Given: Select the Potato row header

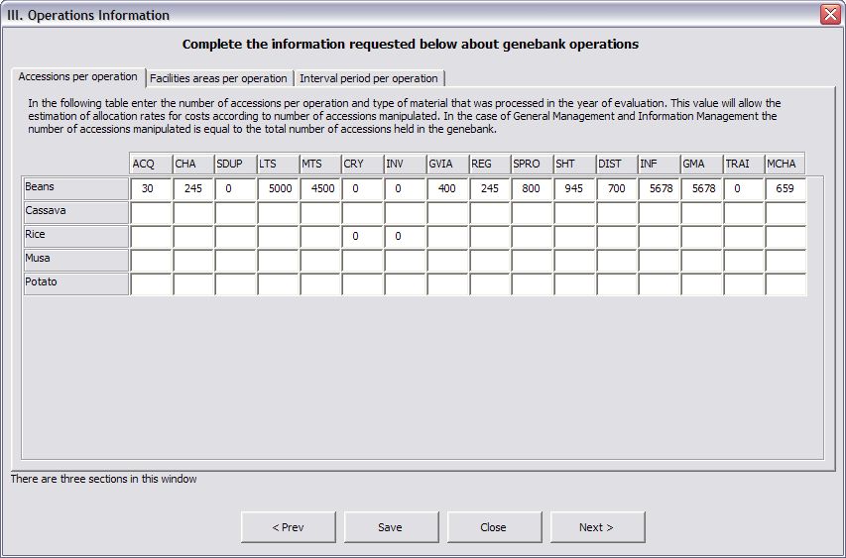Looking at the screenshot, I should pos(76,283).
